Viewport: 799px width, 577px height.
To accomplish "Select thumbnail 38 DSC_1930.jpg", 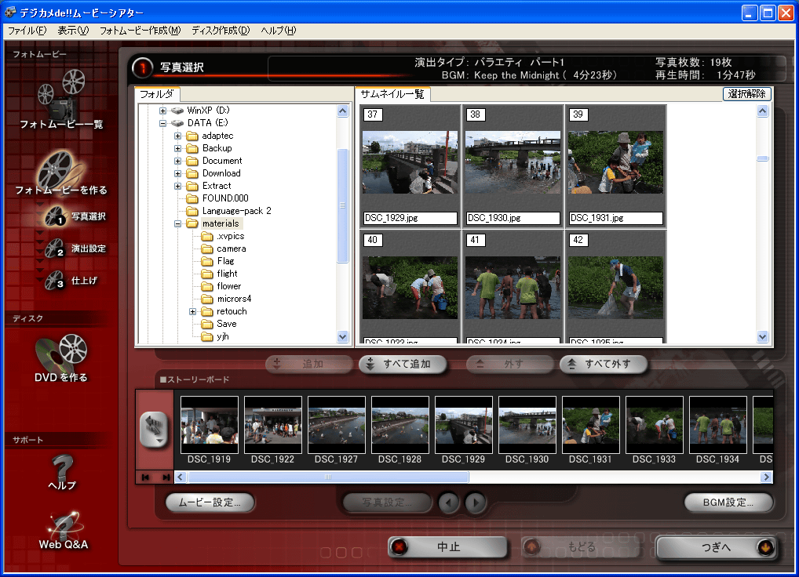I will tap(513, 166).
